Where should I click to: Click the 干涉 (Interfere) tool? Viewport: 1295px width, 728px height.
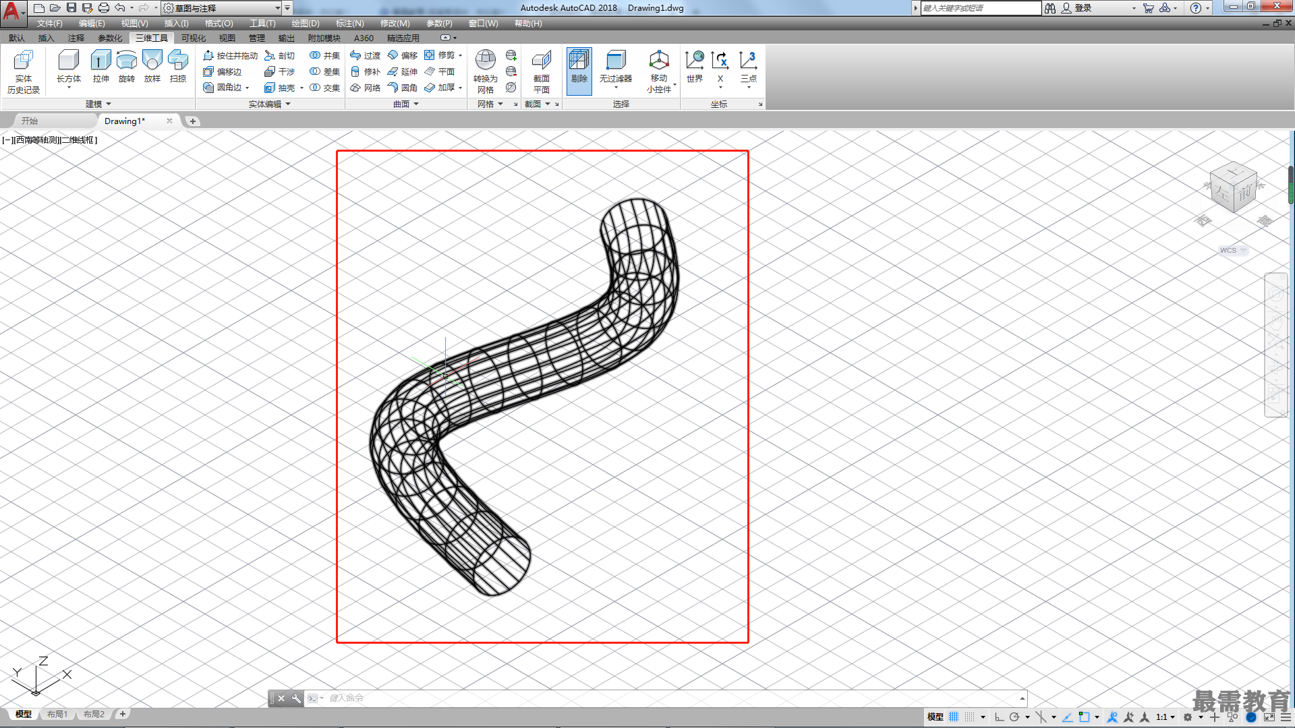click(x=280, y=71)
